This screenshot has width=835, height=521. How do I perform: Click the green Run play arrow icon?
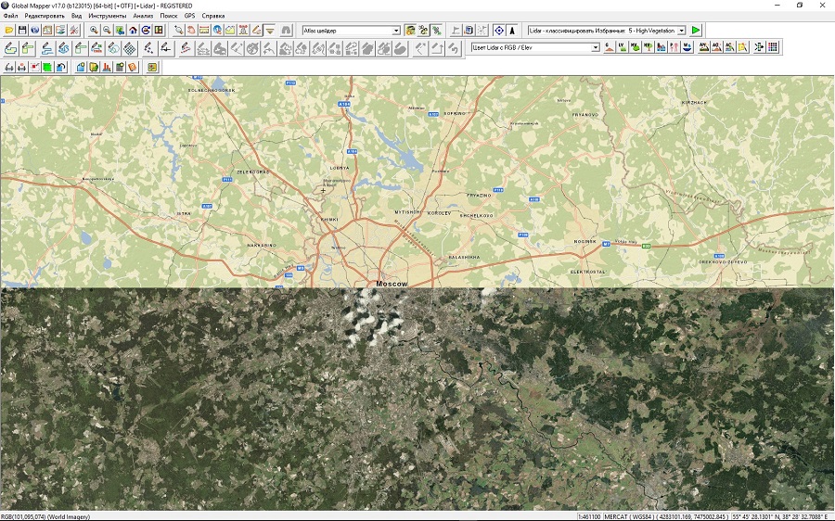(x=696, y=31)
